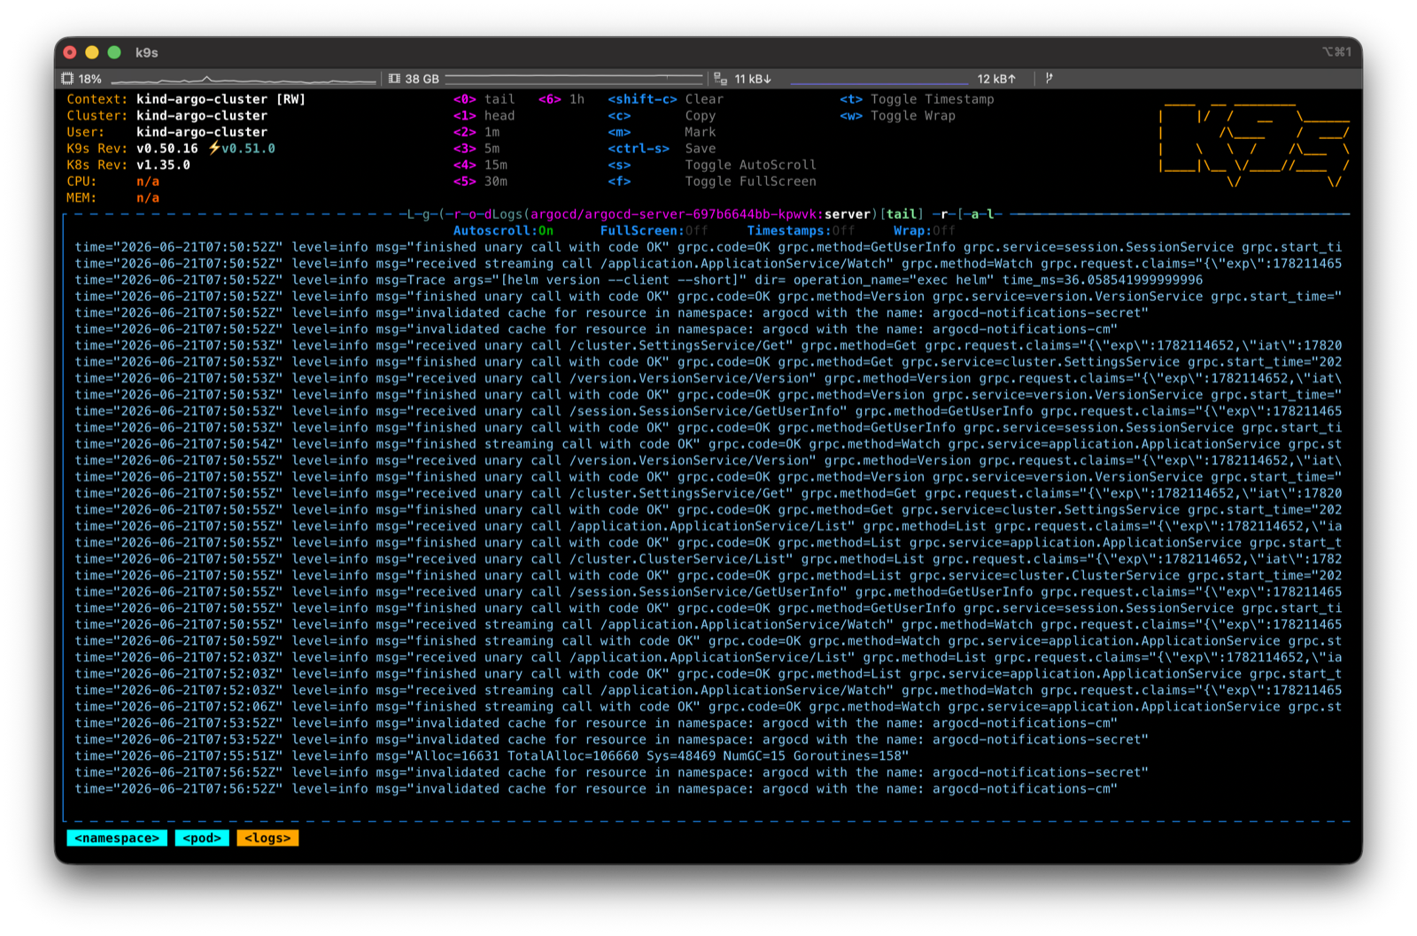Click the memory usage bar

[574, 79]
